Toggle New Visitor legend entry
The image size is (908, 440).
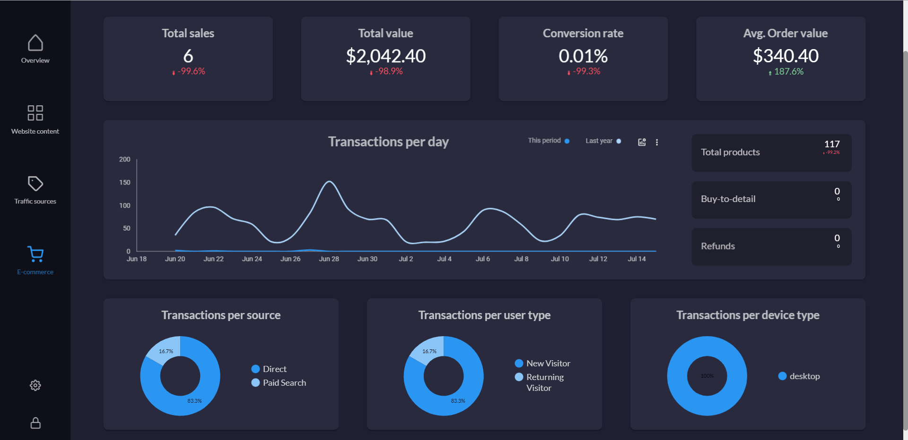pos(542,363)
